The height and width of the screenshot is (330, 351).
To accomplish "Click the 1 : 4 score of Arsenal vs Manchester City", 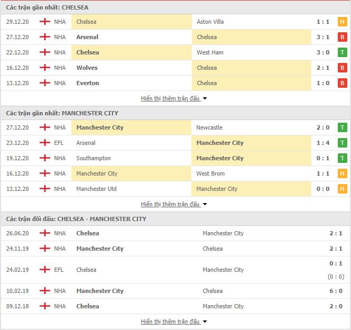I will pyautogui.click(x=323, y=143).
